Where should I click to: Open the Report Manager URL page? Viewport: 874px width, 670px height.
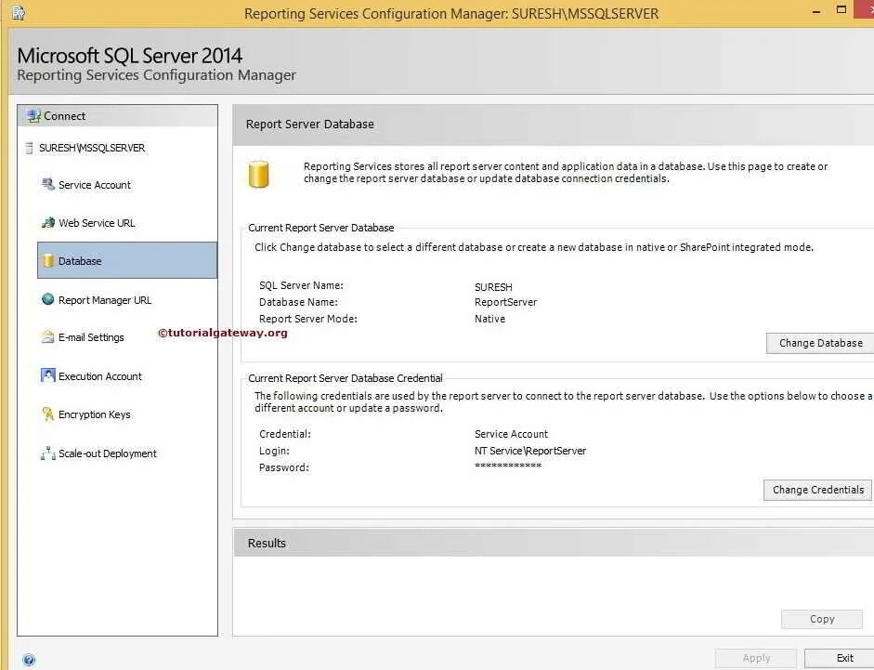tap(105, 300)
